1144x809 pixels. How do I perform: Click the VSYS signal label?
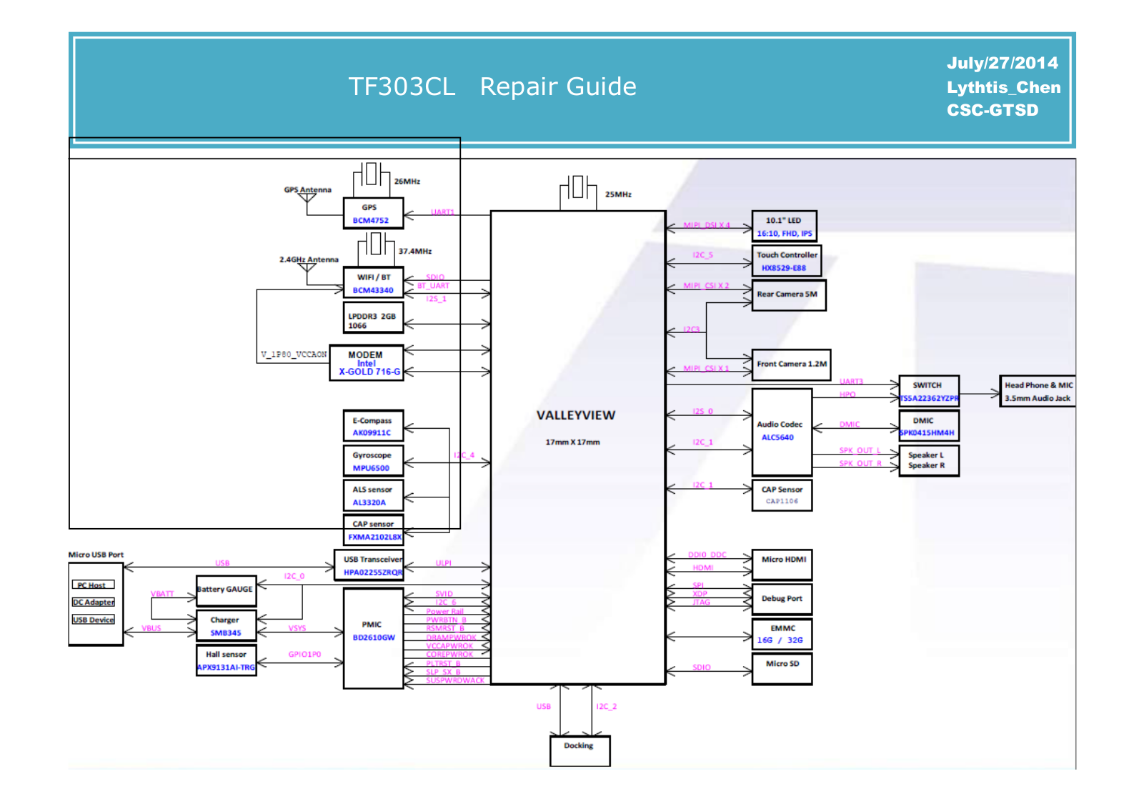pos(297,628)
